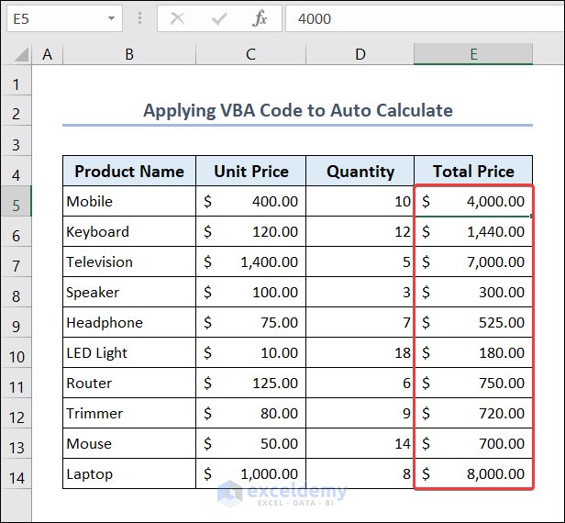The image size is (565, 523).
Task: Select Headphone unit price 75.00 cell
Action: click(x=250, y=323)
